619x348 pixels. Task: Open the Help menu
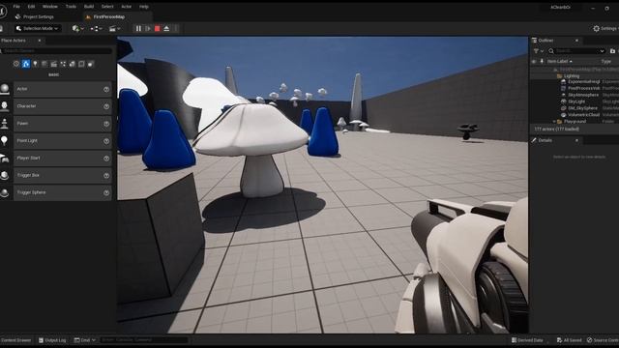[x=144, y=7]
